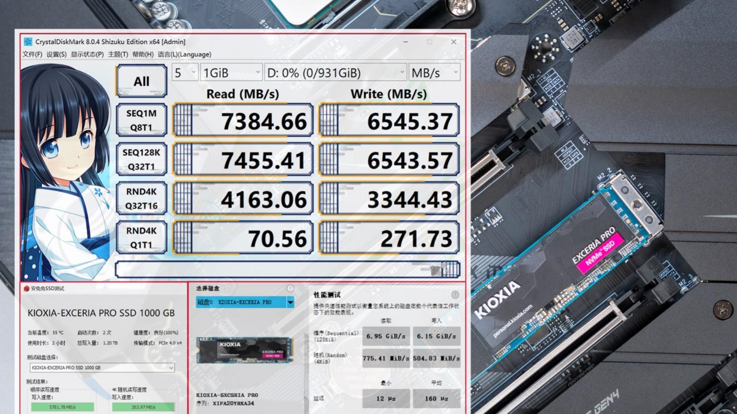
Task: Close the CrystalDiskMark window
Action: 454,42
